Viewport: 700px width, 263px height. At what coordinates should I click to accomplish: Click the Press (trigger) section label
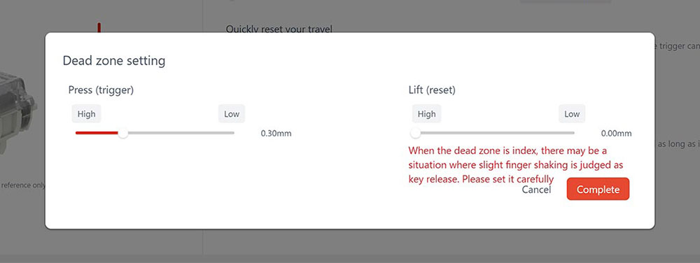101,90
